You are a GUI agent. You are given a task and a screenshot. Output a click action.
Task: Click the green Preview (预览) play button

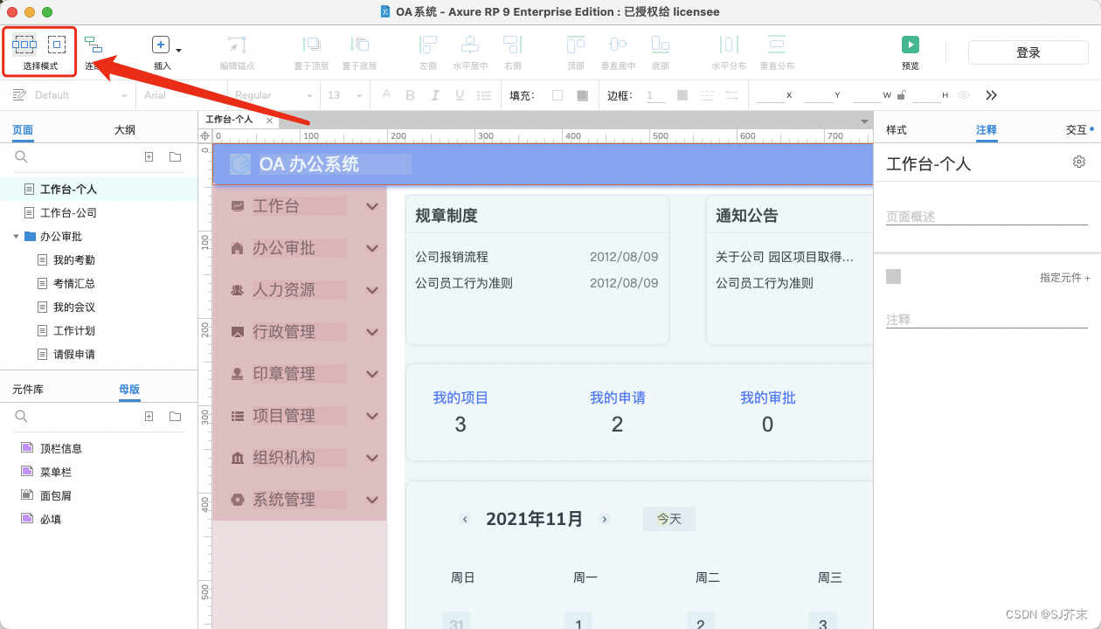tap(911, 45)
